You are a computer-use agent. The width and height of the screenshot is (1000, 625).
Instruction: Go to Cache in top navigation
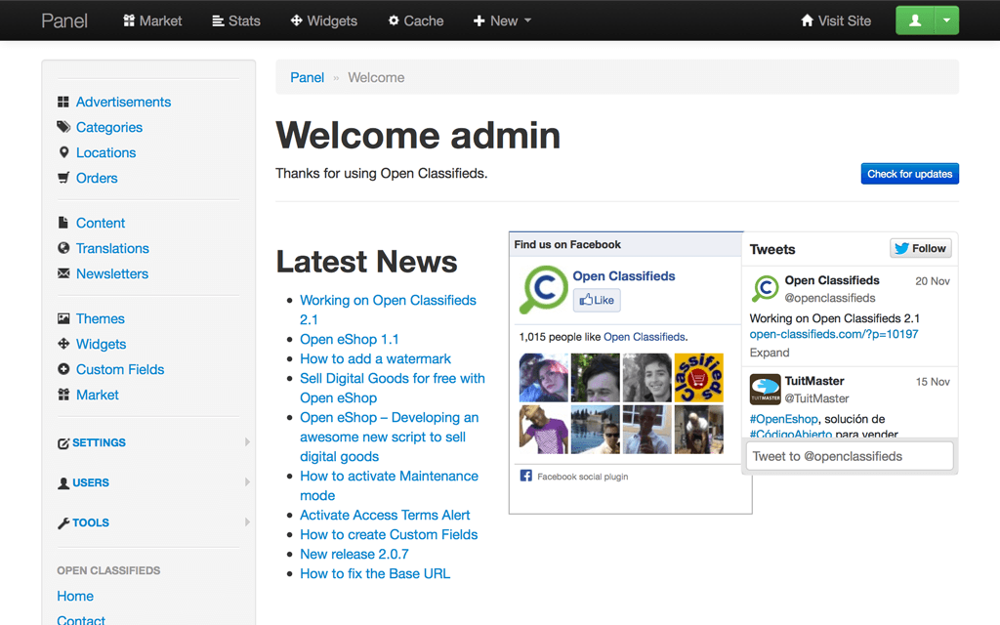(415, 21)
